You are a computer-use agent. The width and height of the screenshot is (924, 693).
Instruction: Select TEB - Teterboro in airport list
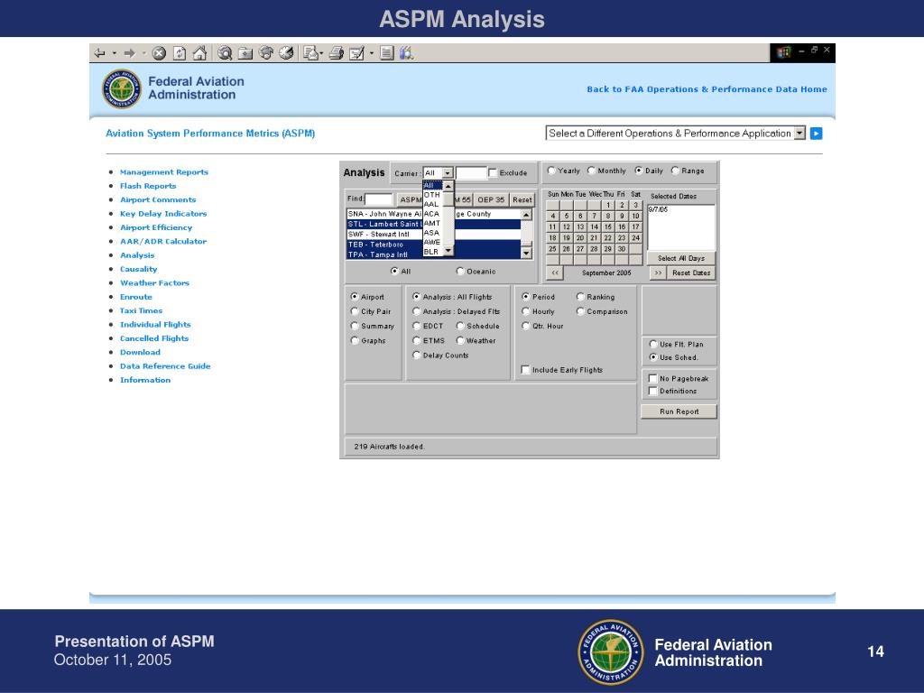(x=434, y=245)
